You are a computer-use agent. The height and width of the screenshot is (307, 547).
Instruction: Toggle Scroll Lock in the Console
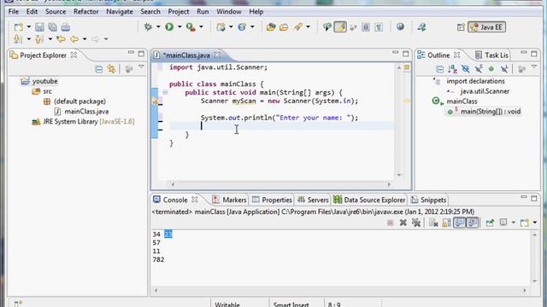(x=446, y=223)
